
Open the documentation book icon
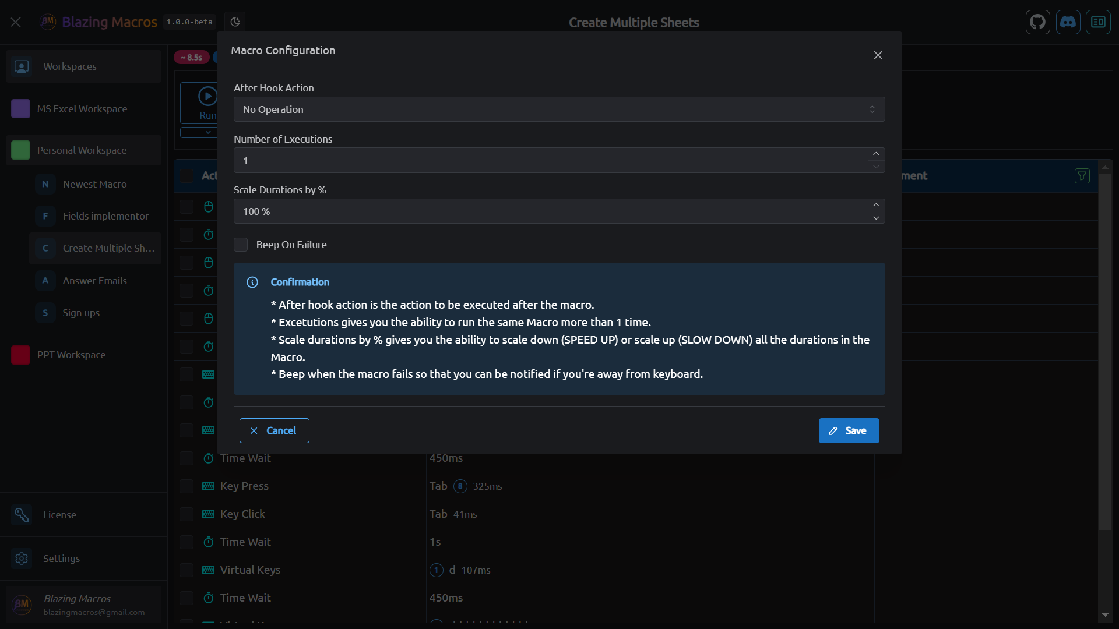click(x=1098, y=22)
